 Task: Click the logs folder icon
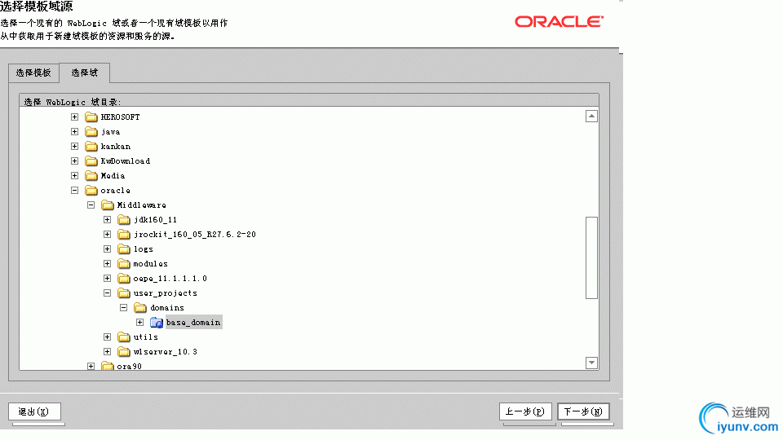pos(124,249)
